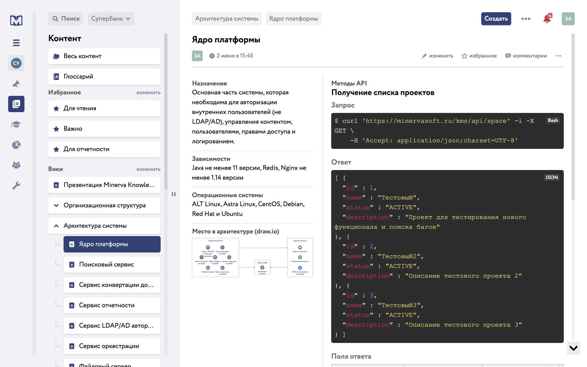The image size is (587, 367).
Task: Open the СуперБанк space dropdown
Action: point(111,19)
